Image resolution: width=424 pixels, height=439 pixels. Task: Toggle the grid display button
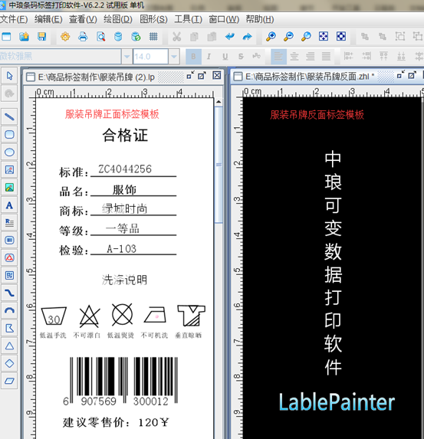tap(153, 37)
